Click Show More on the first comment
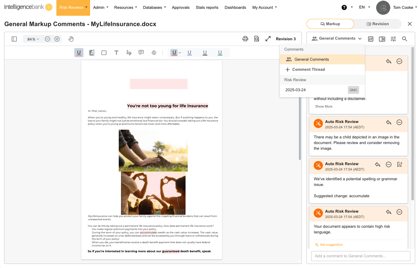 coord(324,106)
